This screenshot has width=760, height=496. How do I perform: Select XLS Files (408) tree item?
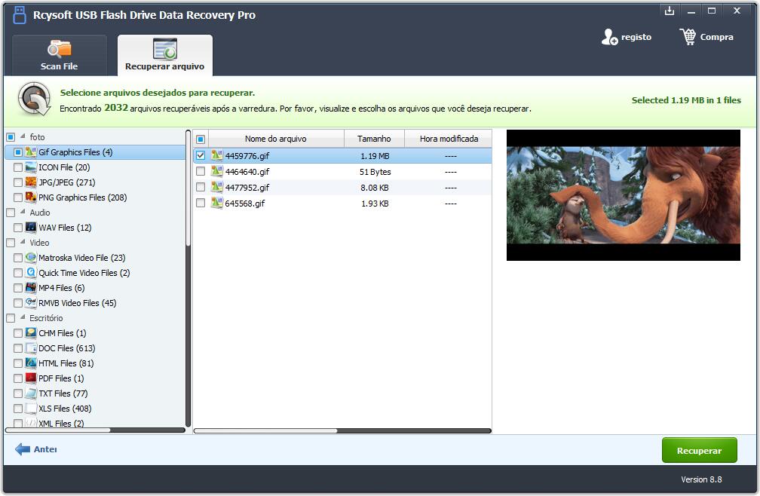pos(65,409)
